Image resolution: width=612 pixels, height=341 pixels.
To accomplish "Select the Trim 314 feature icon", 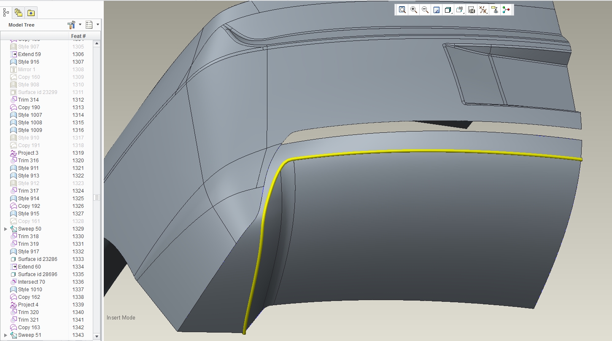I will click(x=13, y=100).
